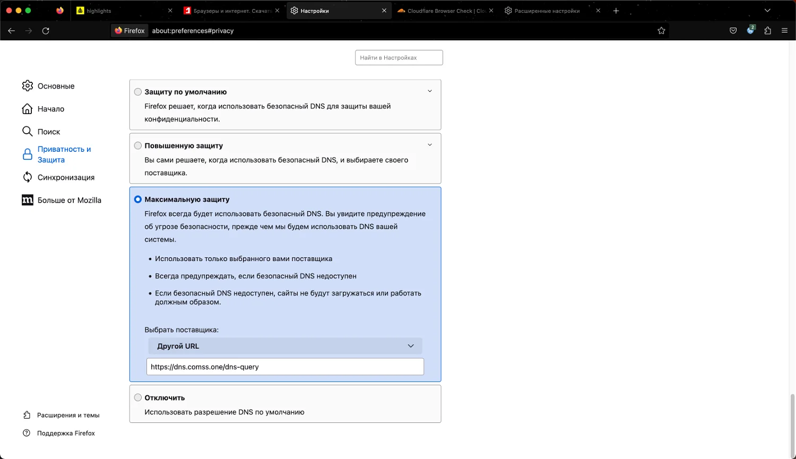Switch to the Cloudflare Browser Check tab

442,11
